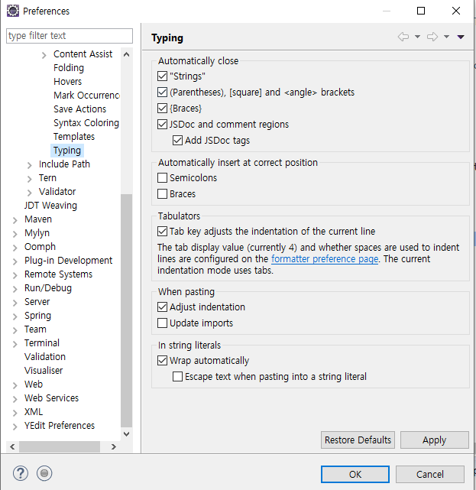The image size is (476, 490).
Task: Expand the Content Assist tree node
Action: pos(44,55)
